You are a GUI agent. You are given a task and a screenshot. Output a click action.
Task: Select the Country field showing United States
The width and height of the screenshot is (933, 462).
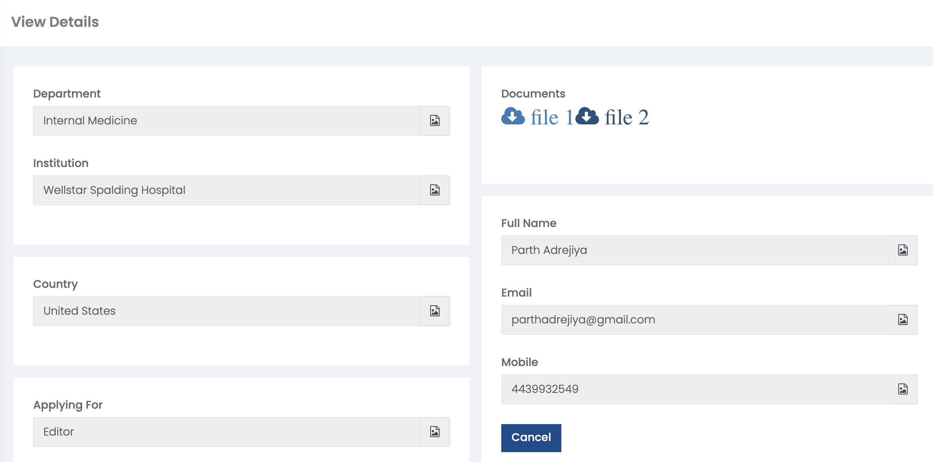(226, 311)
